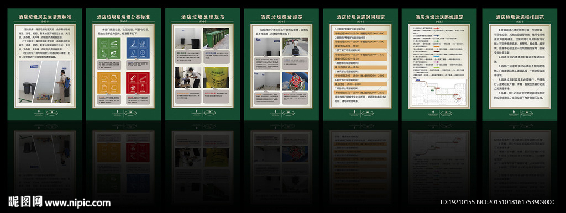The image size is (566, 213).
Task: Click the title 酒店垃圾运送时间规定
Action: (x=361, y=17)
